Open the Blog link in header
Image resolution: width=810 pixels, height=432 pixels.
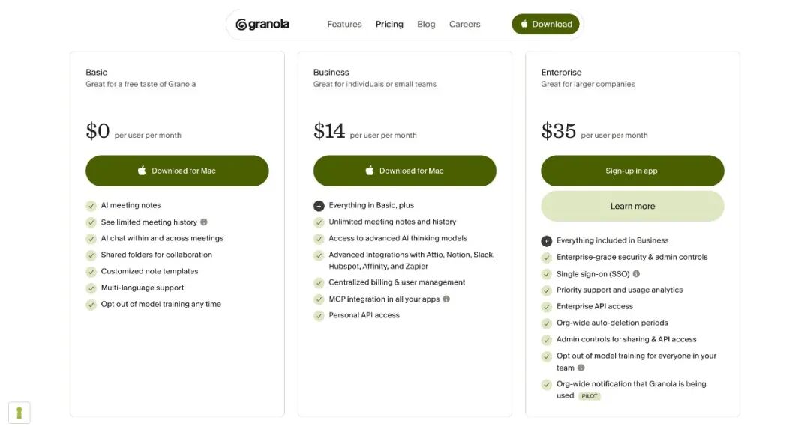(x=426, y=25)
